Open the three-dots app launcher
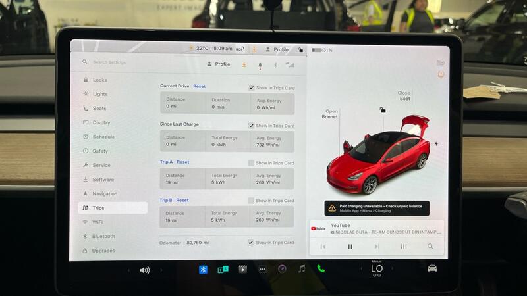The width and height of the screenshot is (527, 296). 262,269
